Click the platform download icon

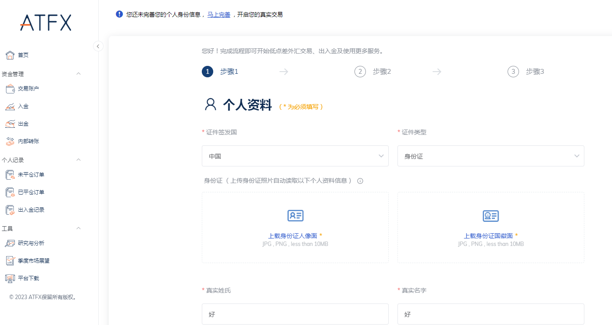point(10,278)
